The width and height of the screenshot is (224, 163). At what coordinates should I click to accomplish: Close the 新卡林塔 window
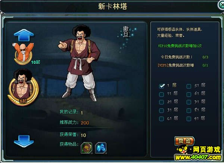click(x=221, y=5)
